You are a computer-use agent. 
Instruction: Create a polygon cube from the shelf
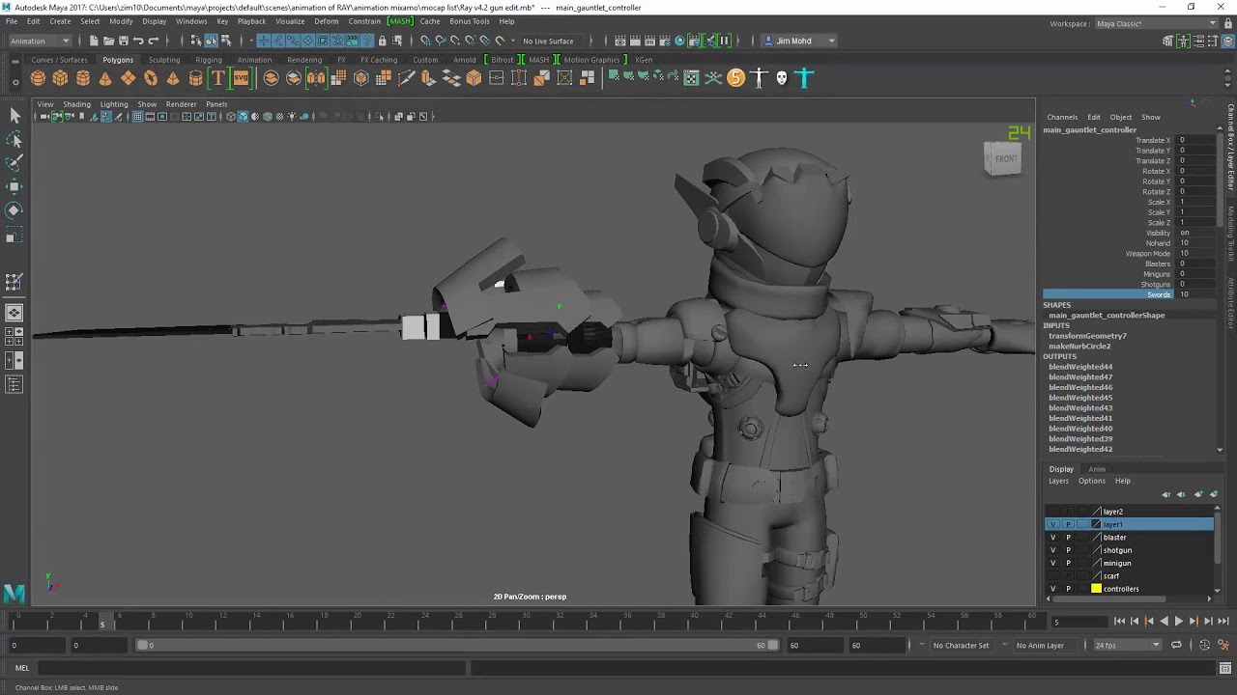[x=60, y=78]
